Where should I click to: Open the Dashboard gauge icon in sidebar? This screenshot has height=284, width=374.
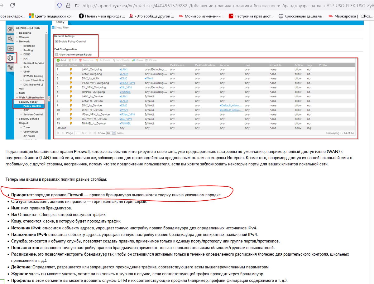pos(10,29)
